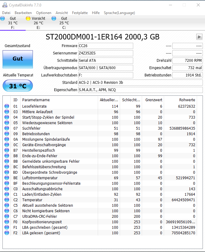Select the Start/Stopp-Zyklen der Spindel row

click(x=100, y=117)
